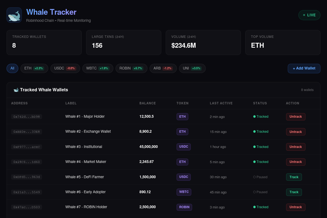Click the USDC token badge for Whale #3
The height and width of the screenshot is (218, 327).
[x=184, y=147]
